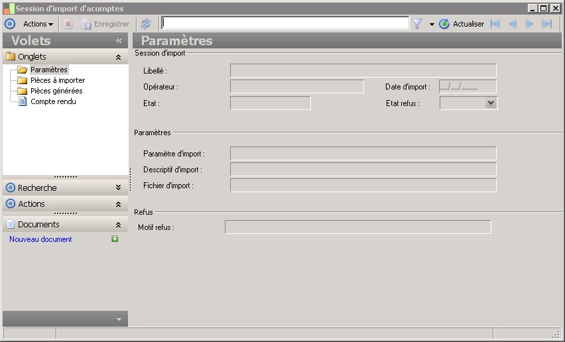Click the filter funnel icon
565x342 pixels.
tap(417, 24)
